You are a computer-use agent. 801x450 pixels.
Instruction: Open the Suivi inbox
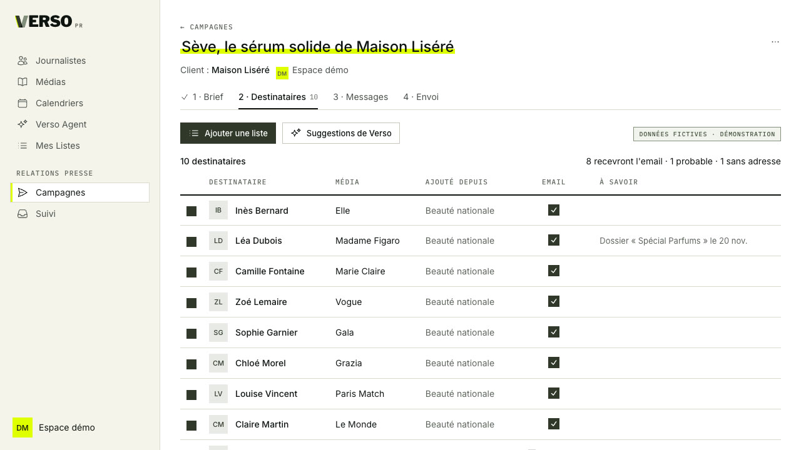(79, 214)
